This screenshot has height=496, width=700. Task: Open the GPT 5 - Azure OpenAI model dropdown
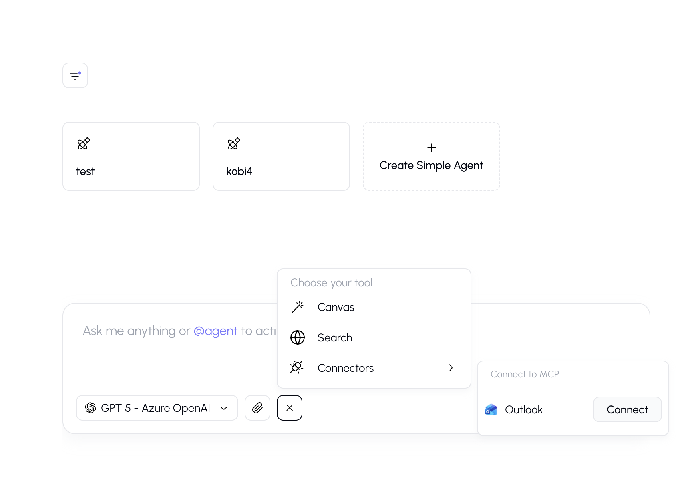tap(157, 408)
